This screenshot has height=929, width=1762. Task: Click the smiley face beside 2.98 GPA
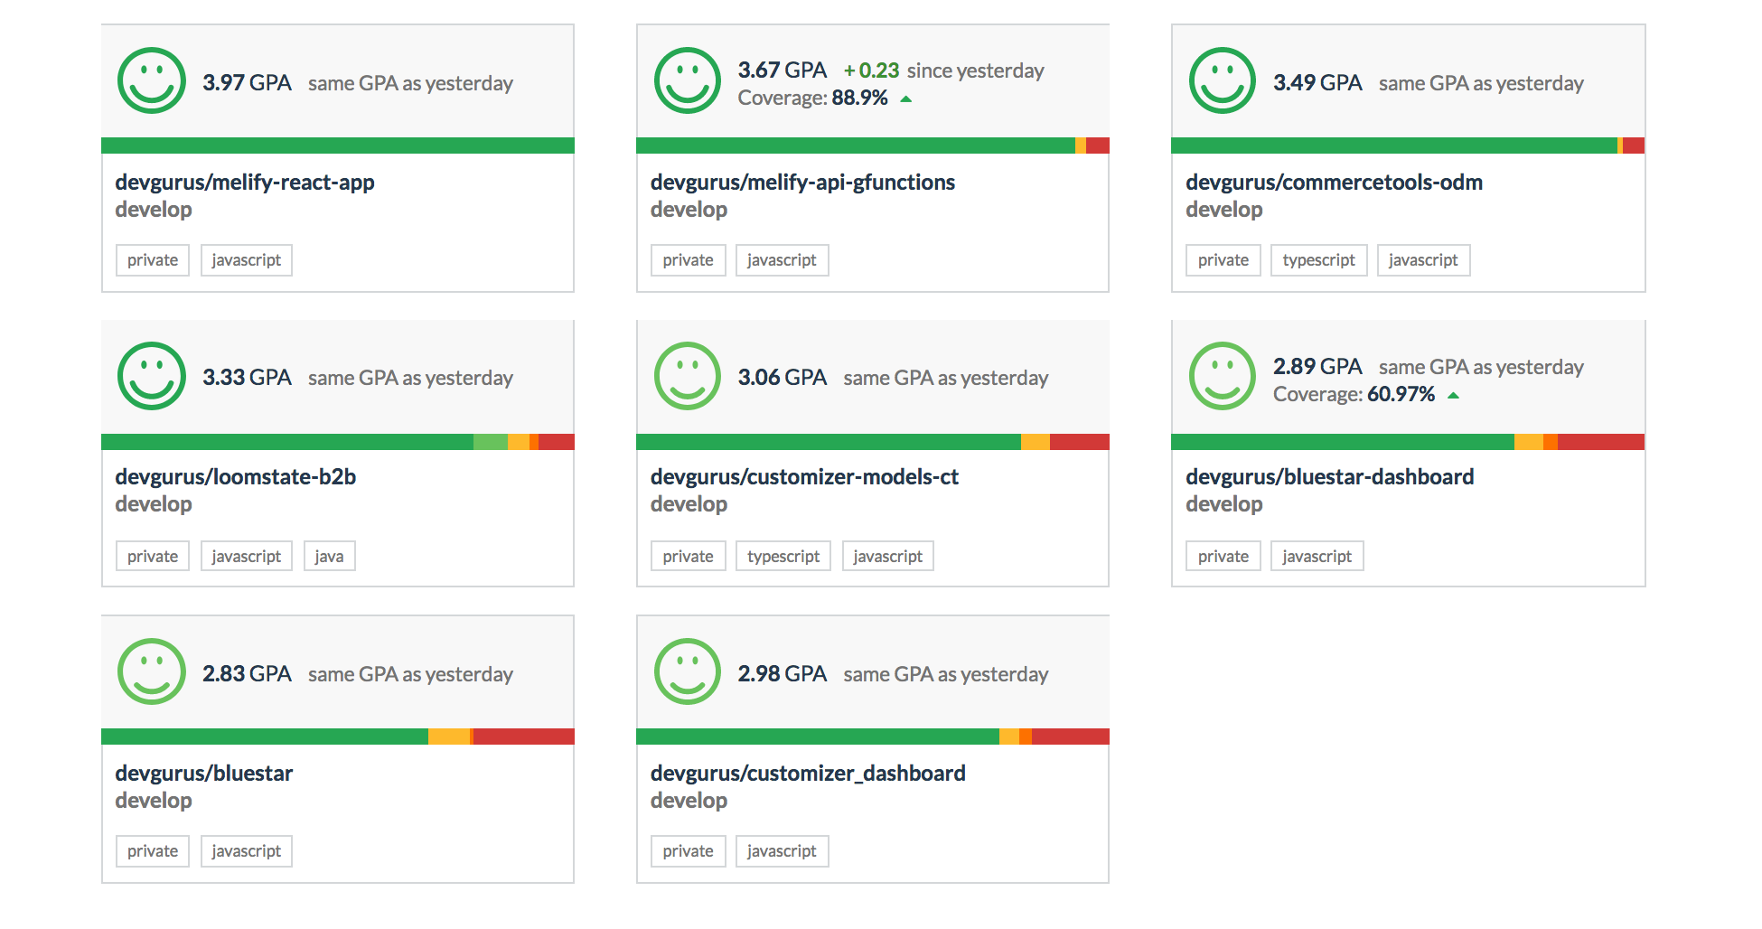pos(688,671)
